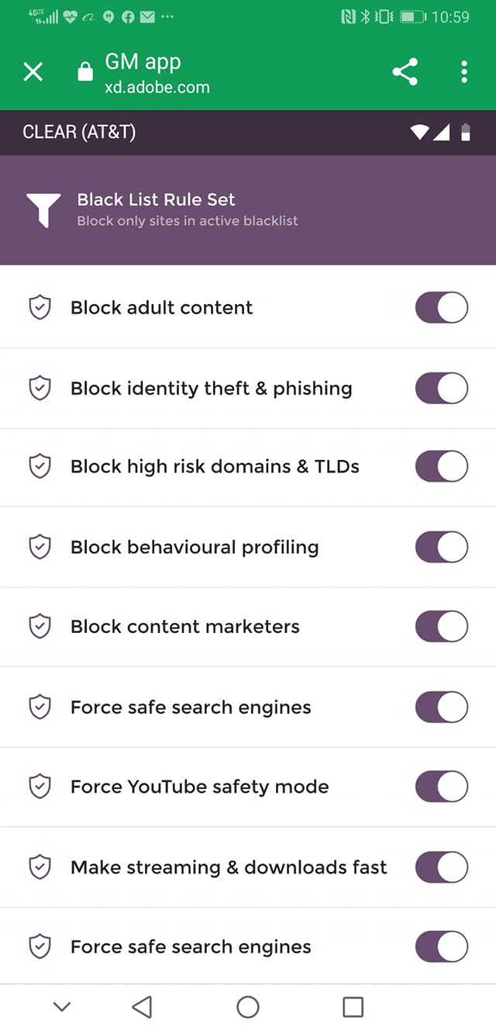
Task: Toggle Block high risk domains & TLDs
Action: point(442,467)
